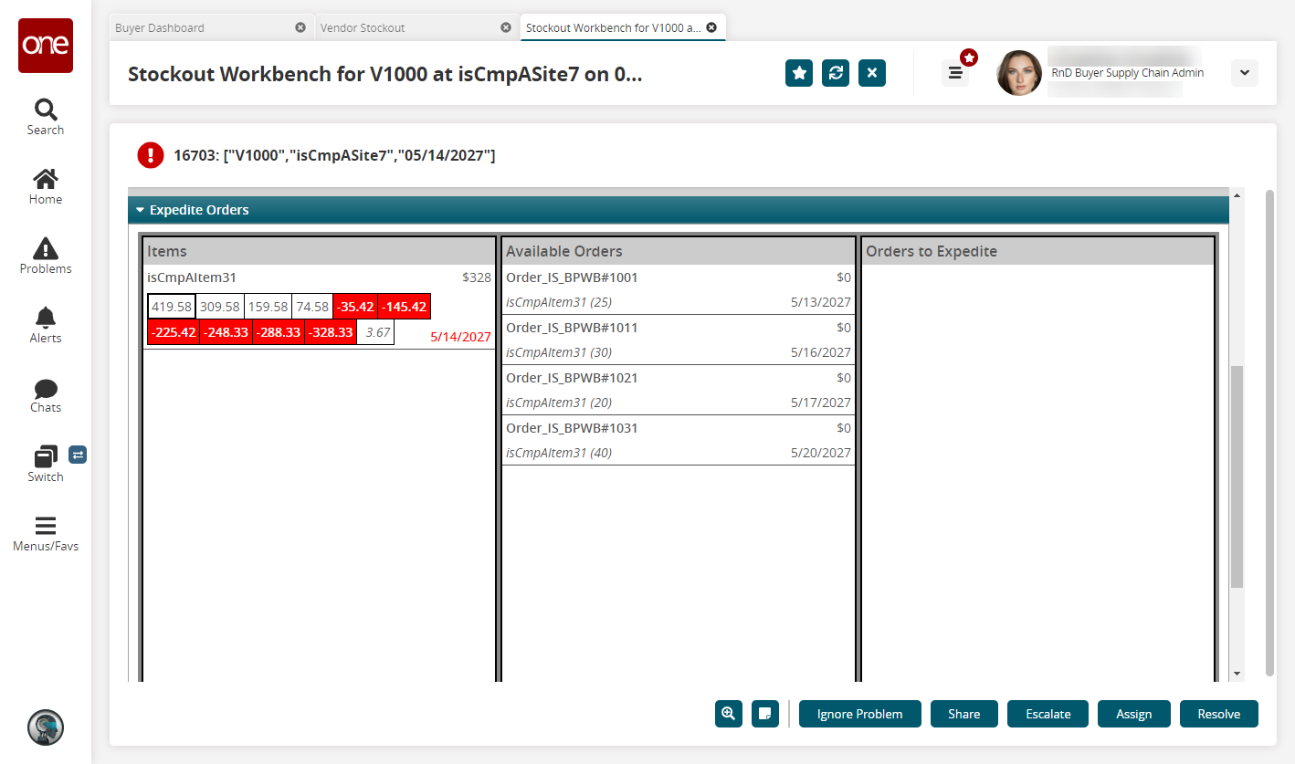
Task: Open Search from the sidebar
Action: coord(46,117)
